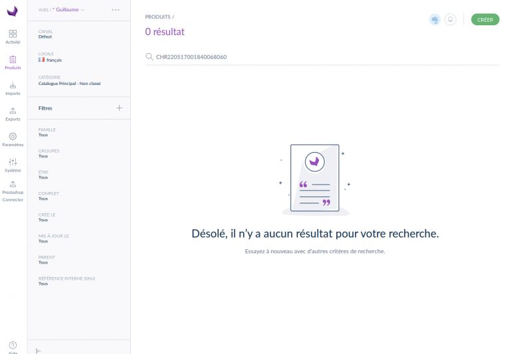The image size is (505, 354).
Task: Open the Mis à jour le filter
Action: point(53,238)
